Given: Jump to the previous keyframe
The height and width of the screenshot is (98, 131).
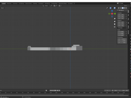Looking at the screenshot, I should coord(52,90).
